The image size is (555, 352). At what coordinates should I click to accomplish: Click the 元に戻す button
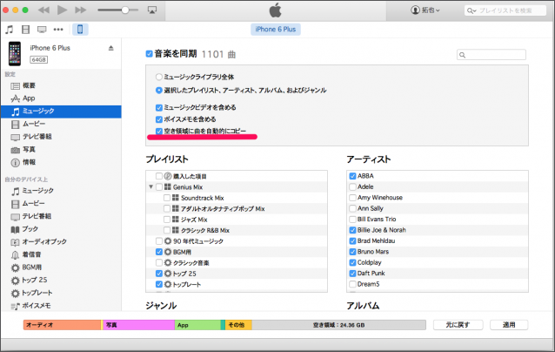458,325
